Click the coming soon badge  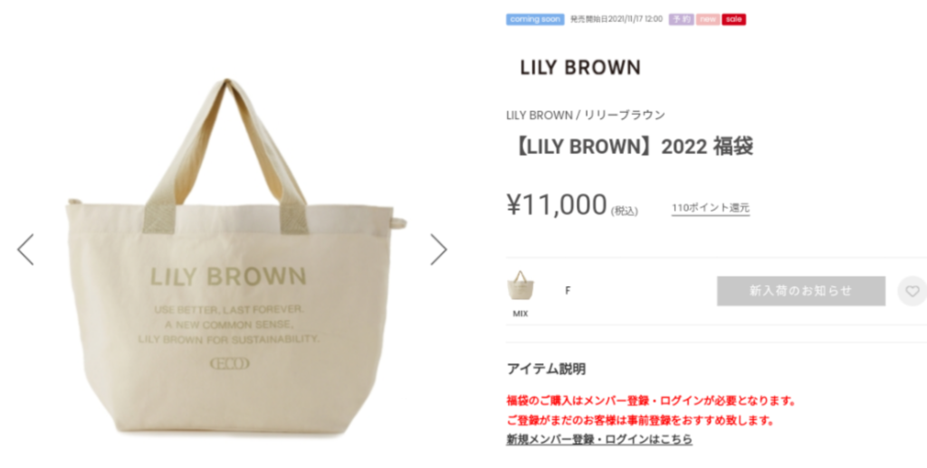point(535,20)
